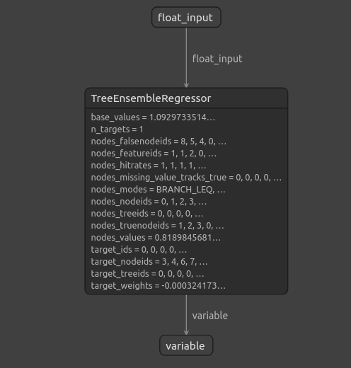The height and width of the screenshot is (368, 351).
Task: Click the nodes_truenodeids attribute
Action: click(157, 226)
